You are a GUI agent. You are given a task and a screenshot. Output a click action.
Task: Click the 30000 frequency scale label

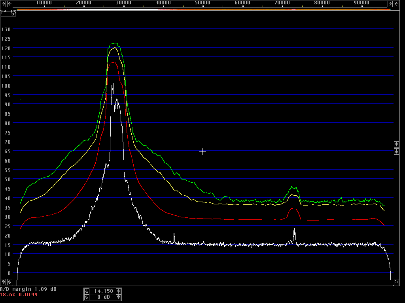pos(123,3)
